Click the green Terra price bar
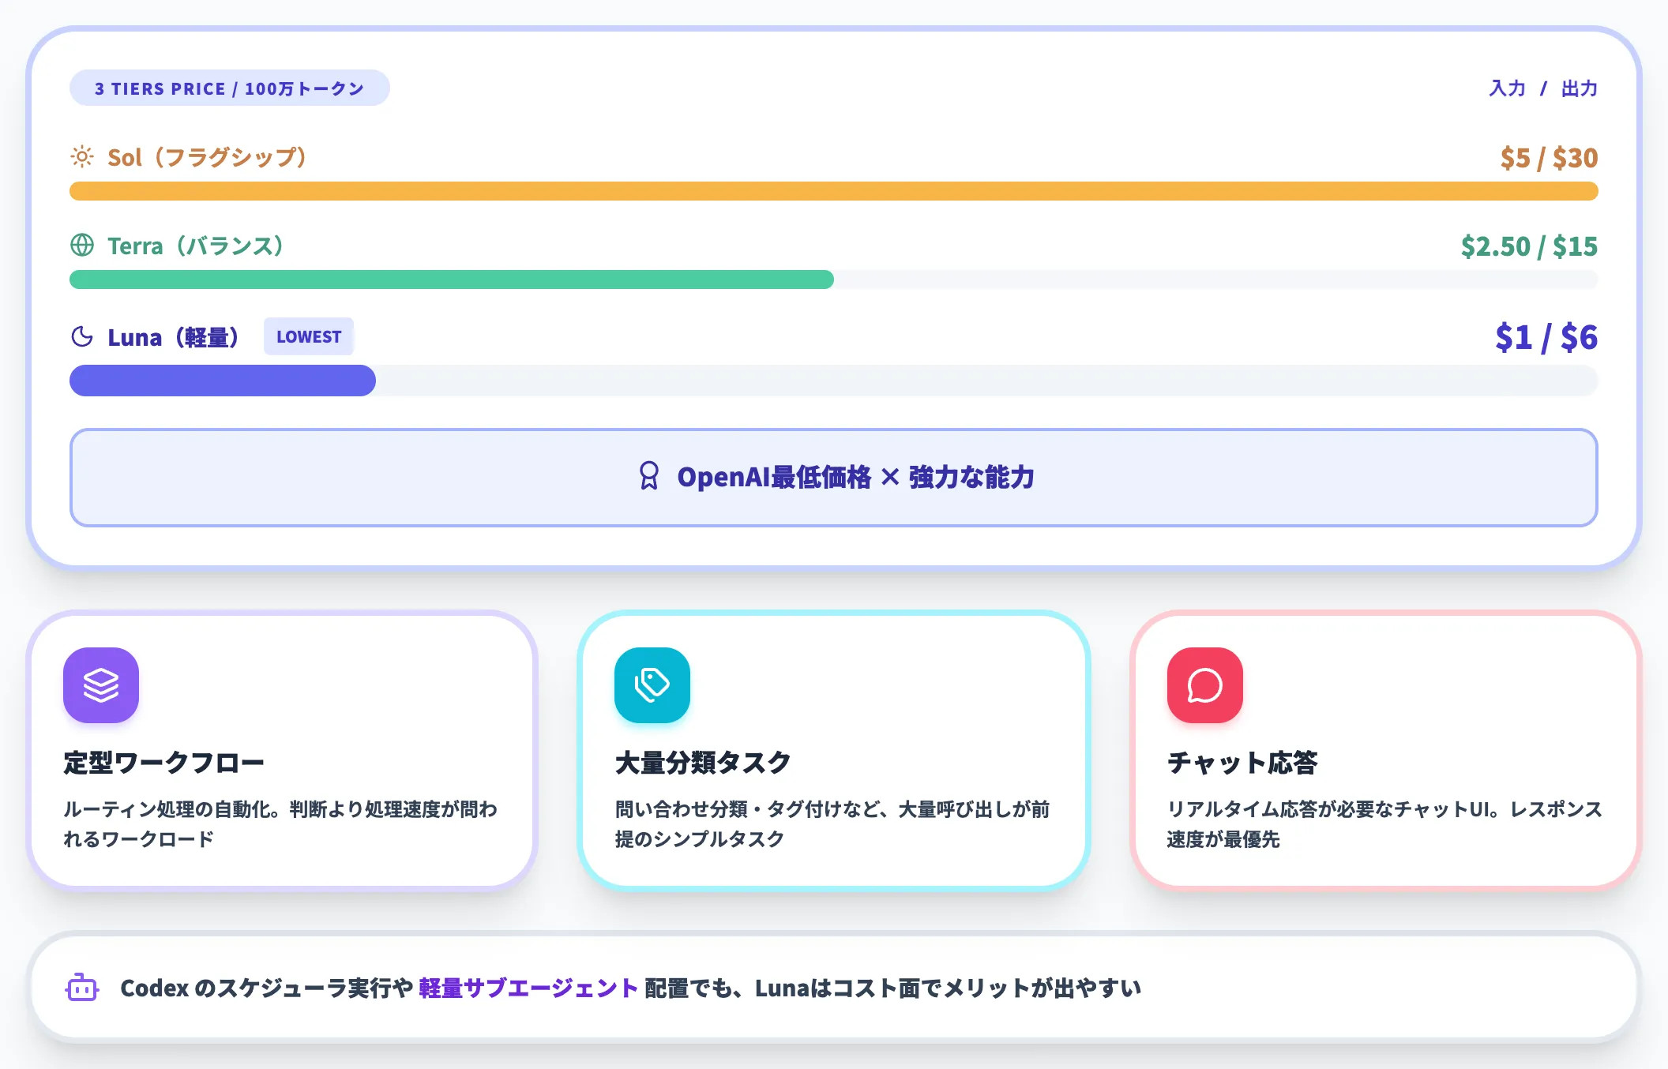1668x1069 pixels. pos(452,279)
